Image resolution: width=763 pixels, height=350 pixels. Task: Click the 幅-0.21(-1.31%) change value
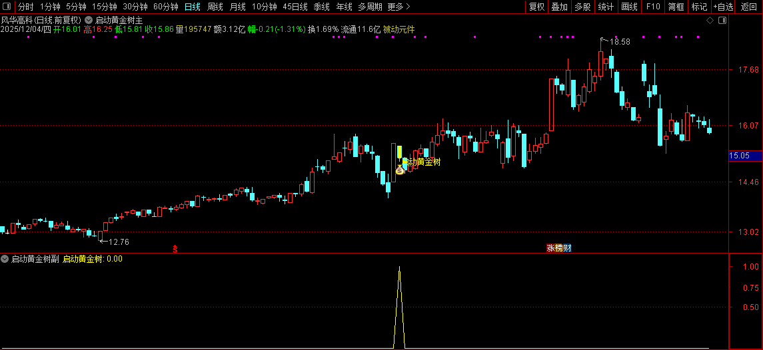[x=277, y=30]
